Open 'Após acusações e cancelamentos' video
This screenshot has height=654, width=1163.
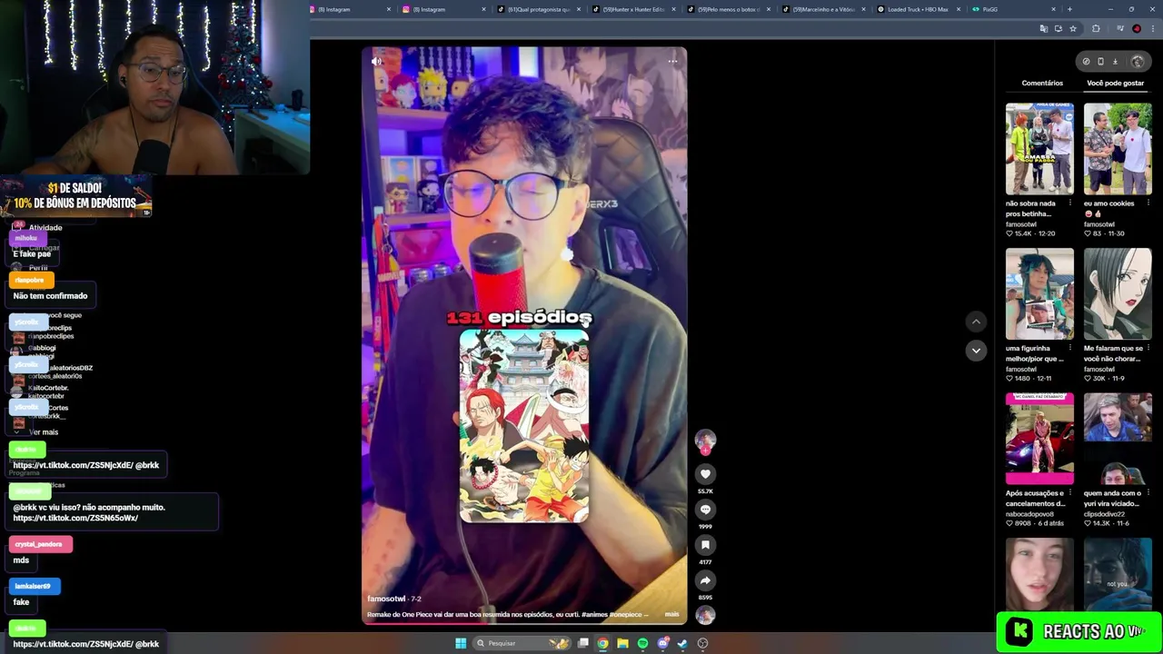coord(1039,440)
